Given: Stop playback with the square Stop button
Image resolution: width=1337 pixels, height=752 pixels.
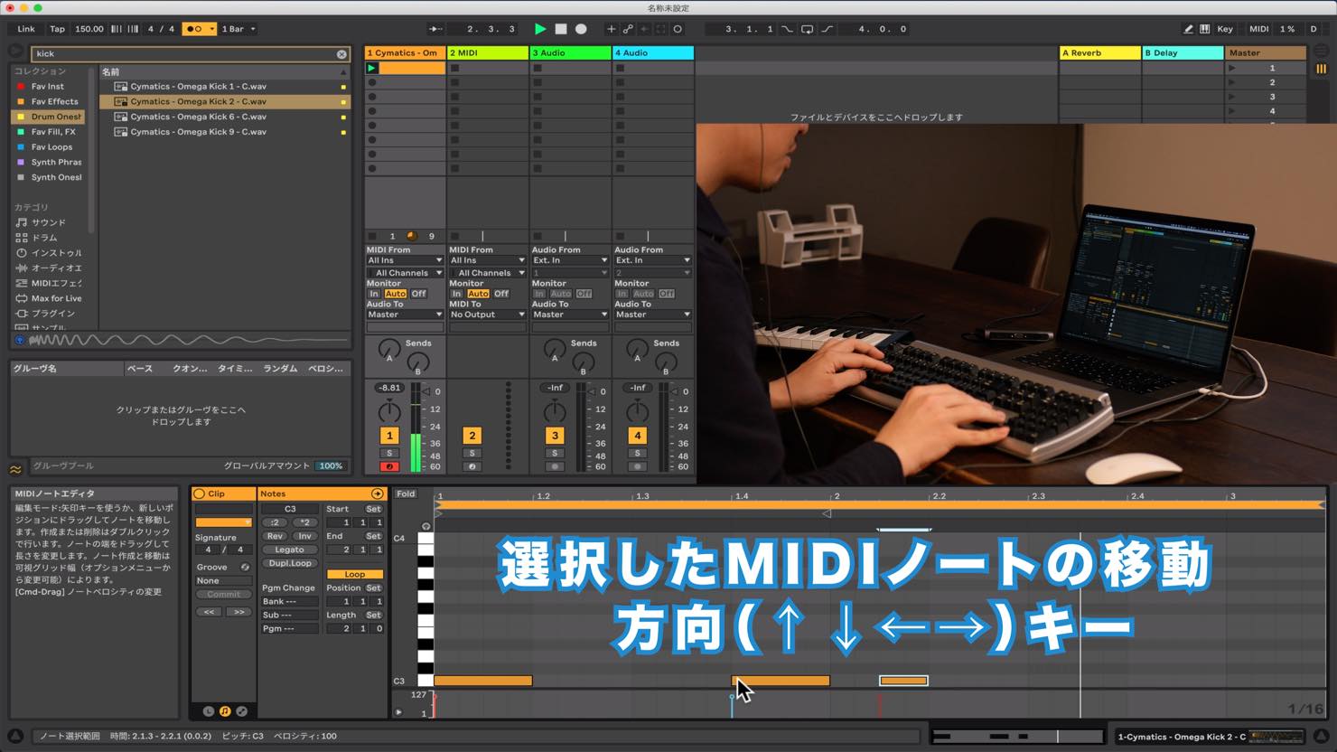Looking at the screenshot, I should click(561, 29).
